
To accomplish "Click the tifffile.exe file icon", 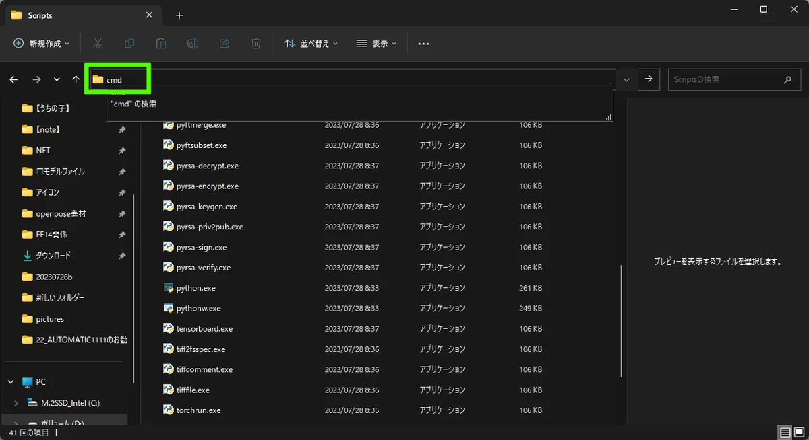I will pyautogui.click(x=169, y=390).
